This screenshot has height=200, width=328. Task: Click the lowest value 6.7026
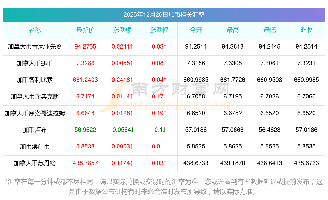[270, 97]
